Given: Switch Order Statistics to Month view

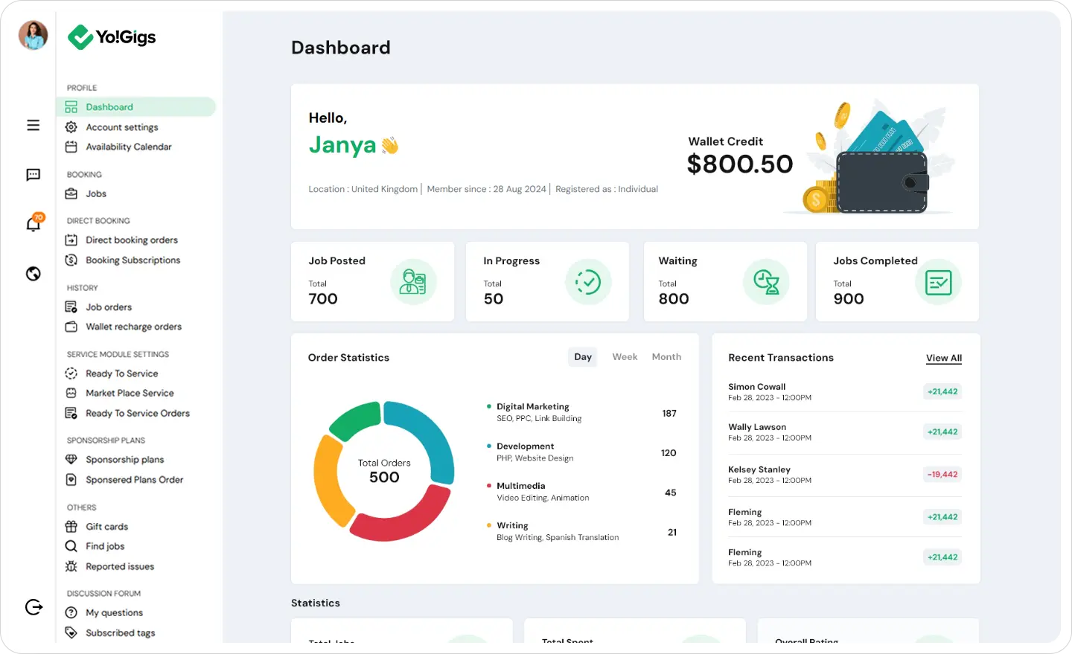Looking at the screenshot, I should point(666,356).
